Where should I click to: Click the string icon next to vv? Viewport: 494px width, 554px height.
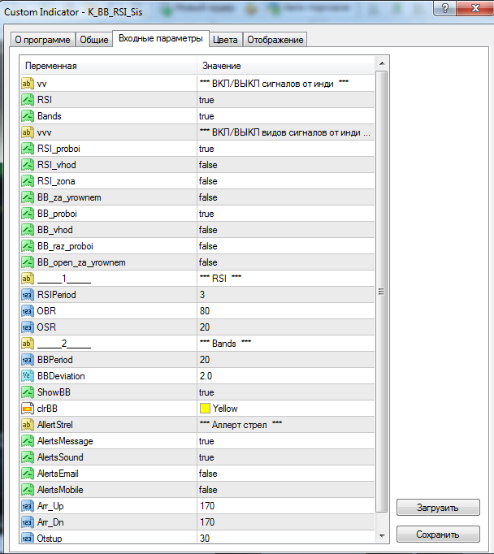[x=28, y=84]
